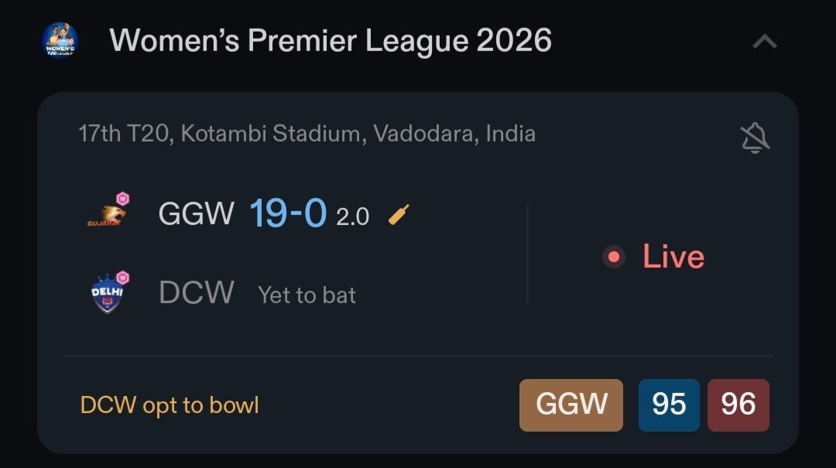Click the pink W badge on the Gujarat logo

[122, 200]
